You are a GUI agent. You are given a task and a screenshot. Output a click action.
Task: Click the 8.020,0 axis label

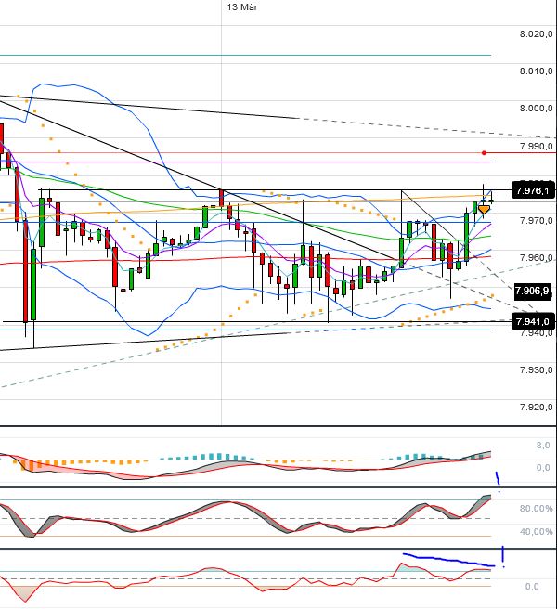coord(536,33)
